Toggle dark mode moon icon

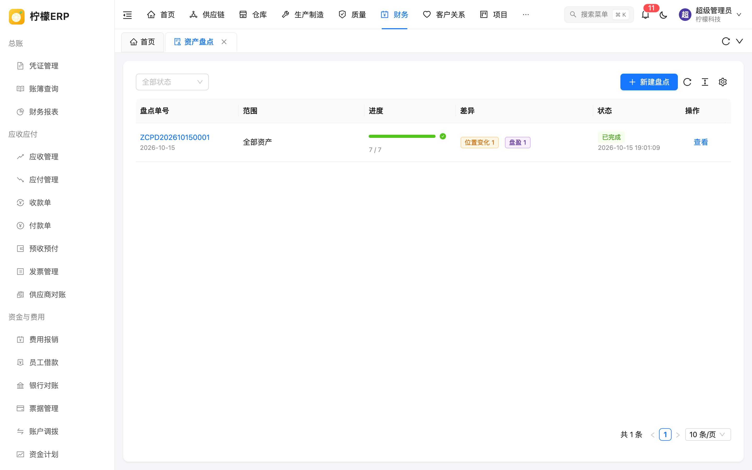tap(663, 15)
